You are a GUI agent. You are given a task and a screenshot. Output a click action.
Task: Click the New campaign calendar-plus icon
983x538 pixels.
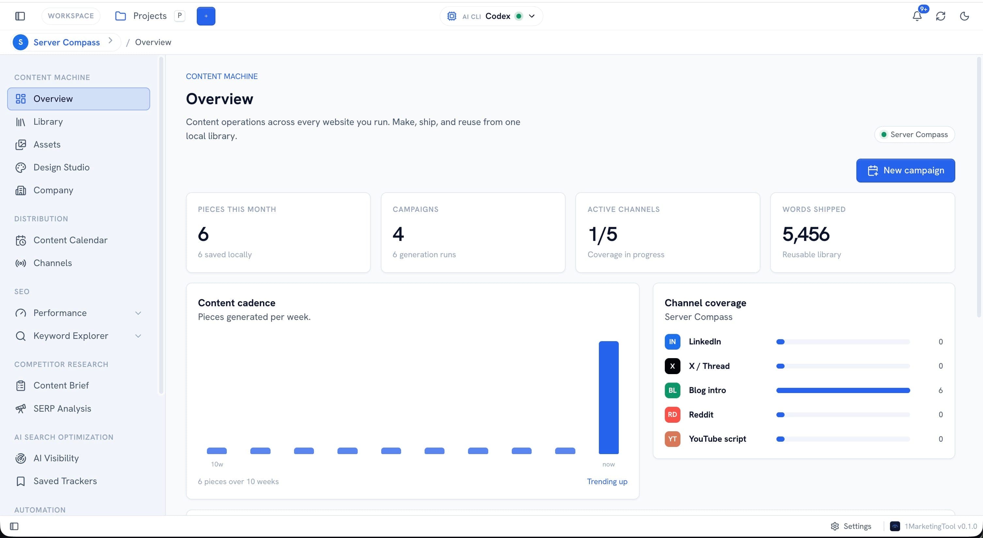pyautogui.click(x=873, y=171)
